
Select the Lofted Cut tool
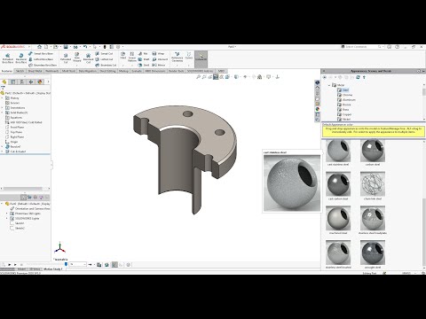click(104, 59)
